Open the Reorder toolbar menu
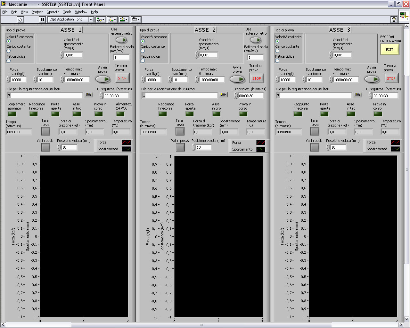Screen dimensions: 410x328 click(x=136, y=20)
